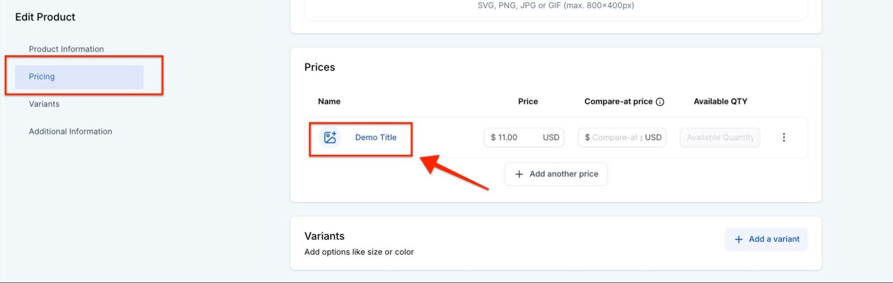Click the Compare-at price column header

(618, 102)
